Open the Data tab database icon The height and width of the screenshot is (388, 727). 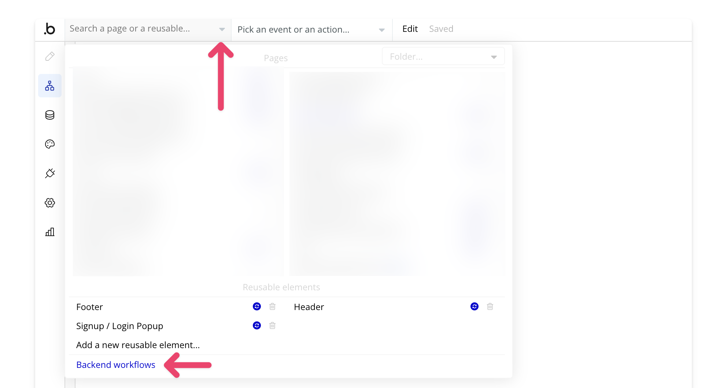click(x=50, y=115)
